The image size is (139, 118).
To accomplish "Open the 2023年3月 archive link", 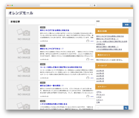I will tap(100, 76).
